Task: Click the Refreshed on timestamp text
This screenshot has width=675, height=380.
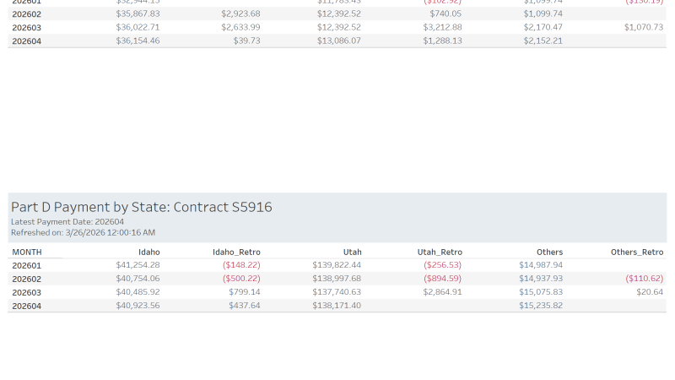Action: pos(83,232)
